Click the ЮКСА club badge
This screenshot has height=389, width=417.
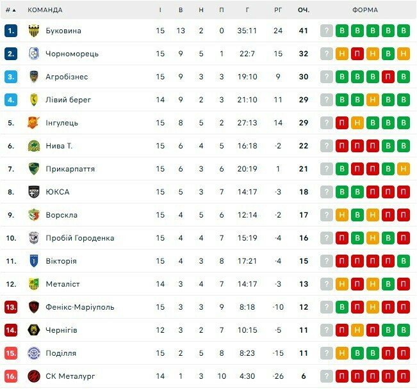[34, 192]
